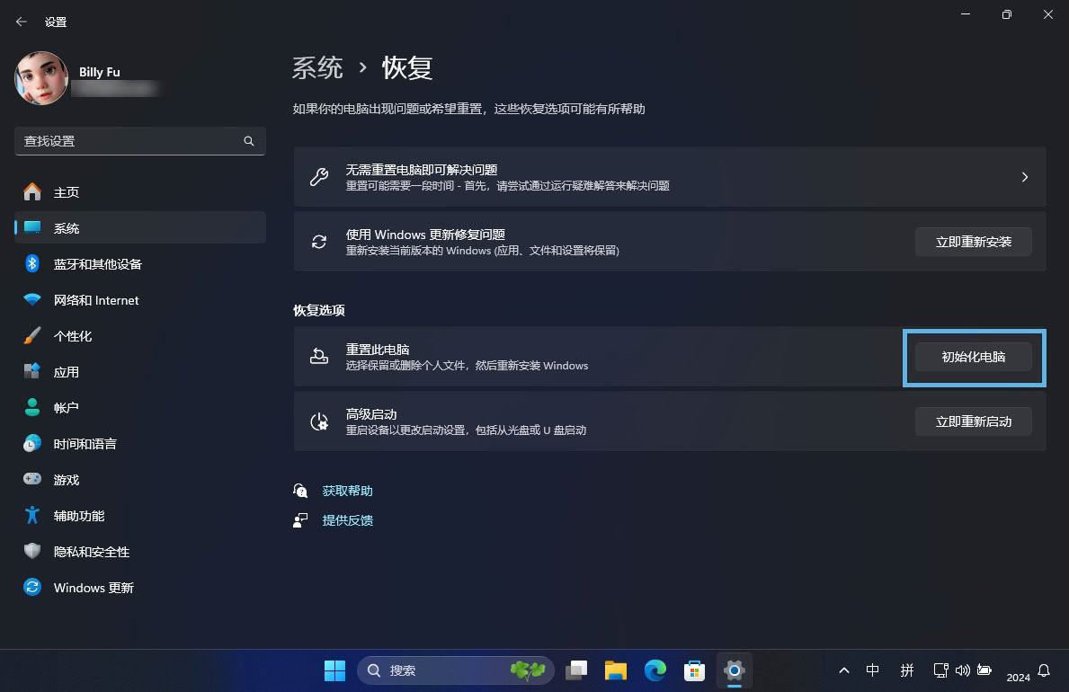Viewport: 1069px width, 692px height.
Task: Open Microsoft Edge from the taskbar
Action: [655, 670]
